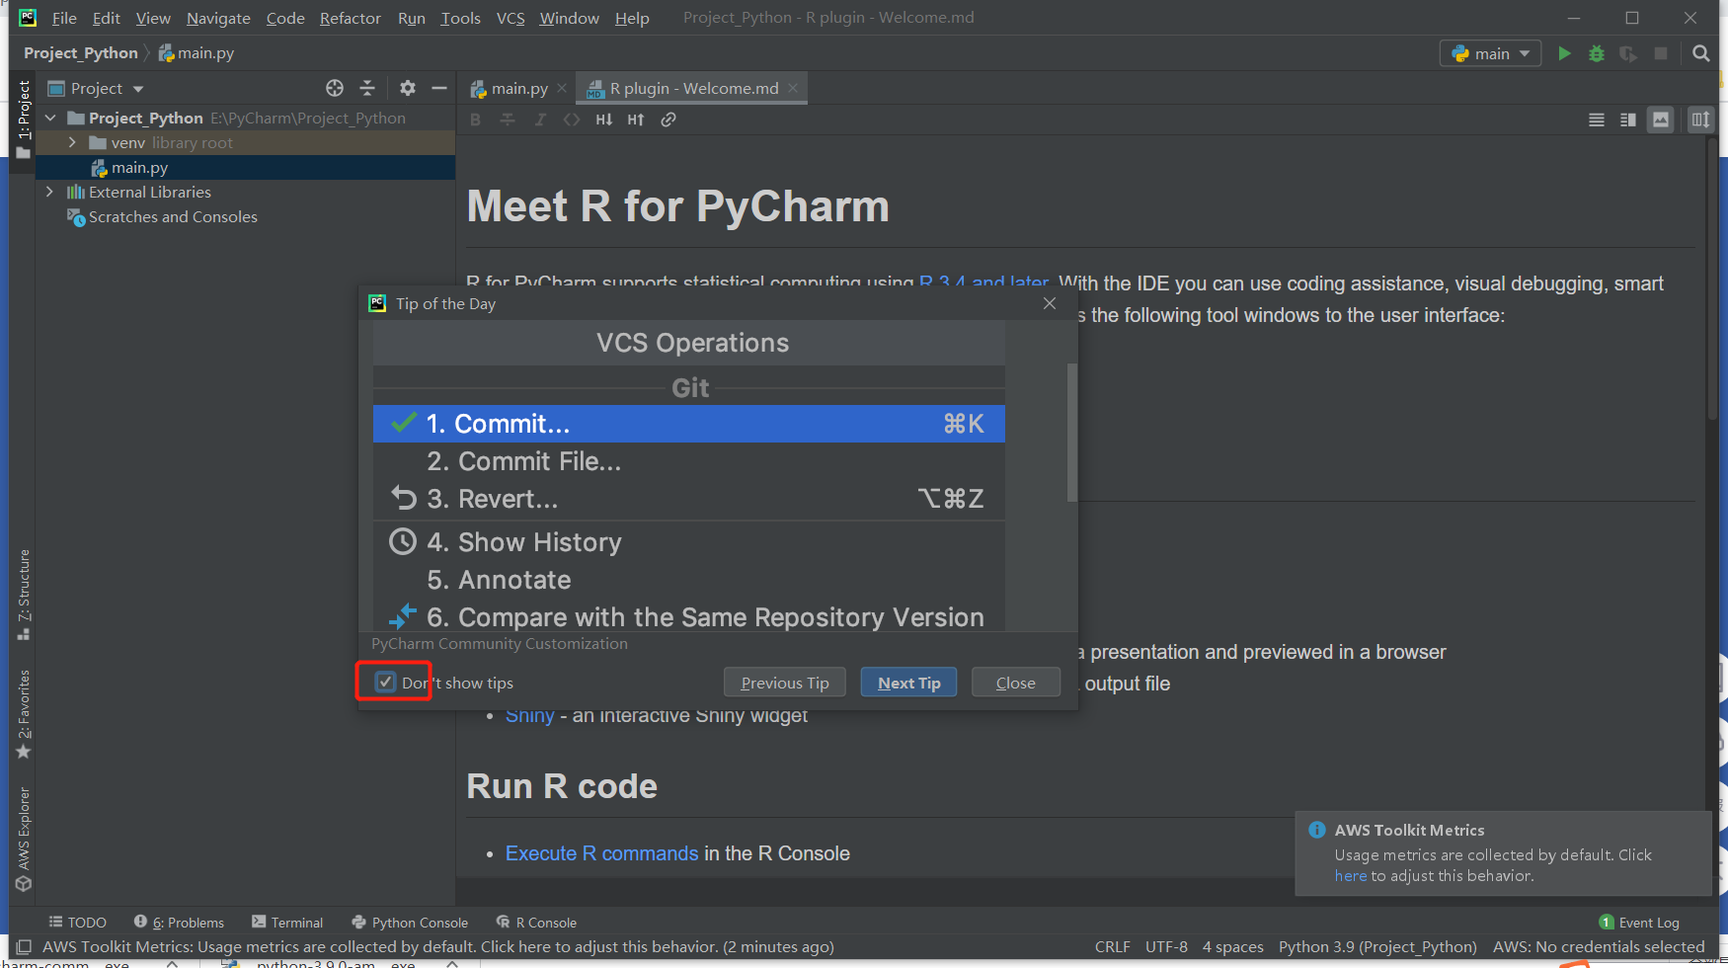Open Project panel settings gear

pyautogui.click(x=408, y=88)
